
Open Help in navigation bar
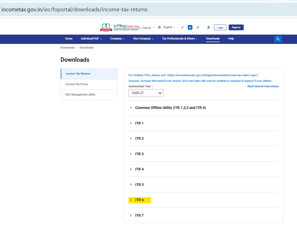coord(231,38)
